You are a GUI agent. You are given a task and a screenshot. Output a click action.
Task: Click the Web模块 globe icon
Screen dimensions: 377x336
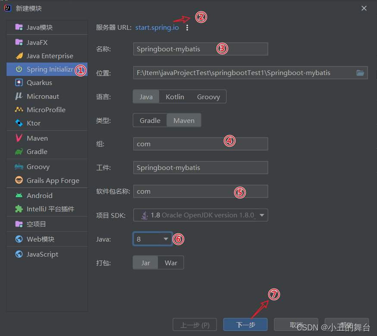click(19, 239)
